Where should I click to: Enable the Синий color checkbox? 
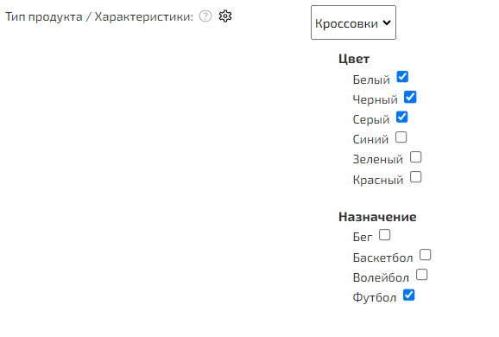(x=401, y=137)
